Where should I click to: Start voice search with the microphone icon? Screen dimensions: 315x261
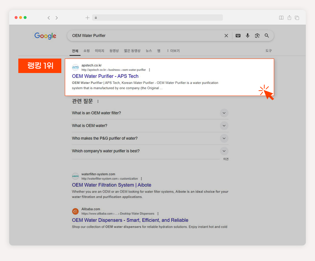click(x=247, y=36)
